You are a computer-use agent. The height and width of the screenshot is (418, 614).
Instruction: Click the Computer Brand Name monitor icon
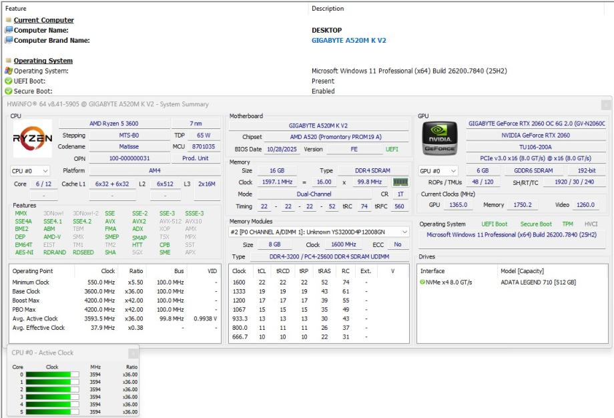pyautogui.click(x=9, y=40)
